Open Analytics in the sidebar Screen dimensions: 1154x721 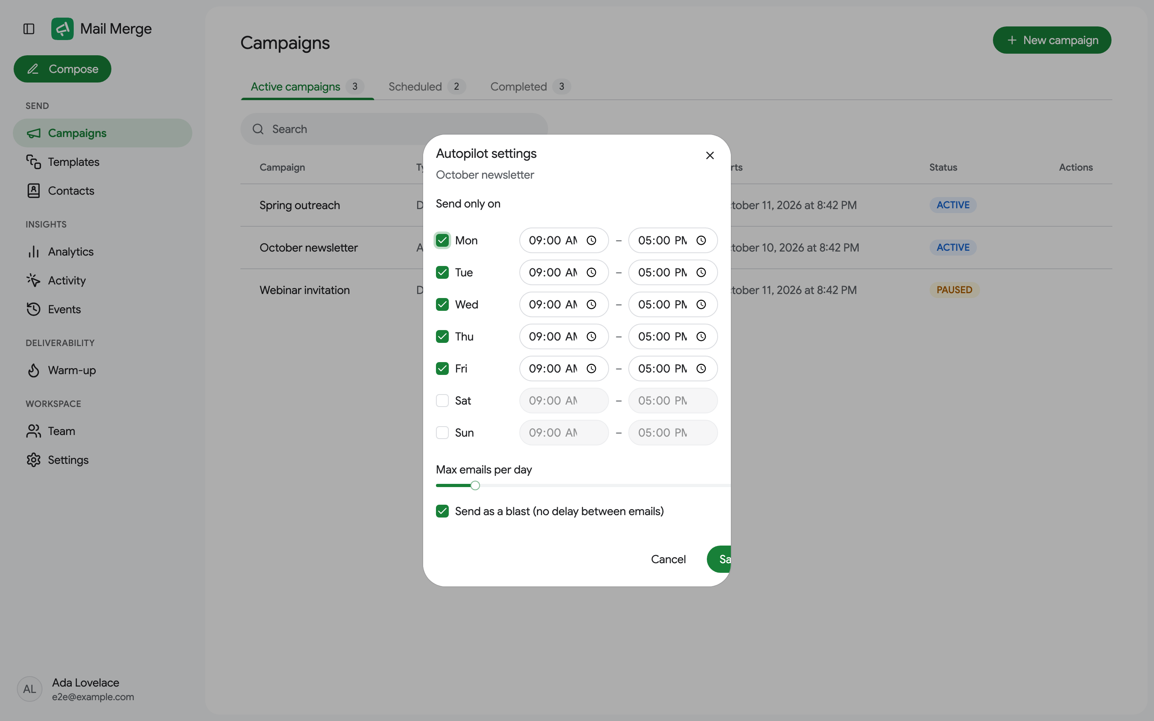tap(103, 251)
